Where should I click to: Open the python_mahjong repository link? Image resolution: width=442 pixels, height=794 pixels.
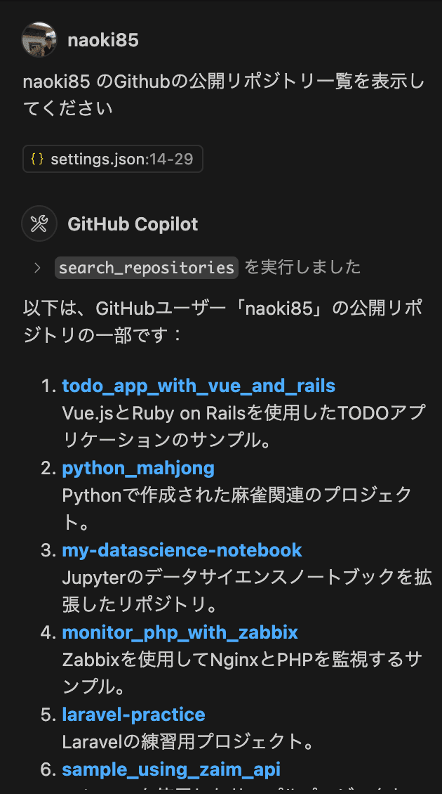point(138,467)
